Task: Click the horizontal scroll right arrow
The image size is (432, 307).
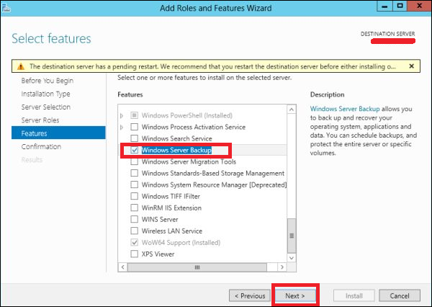Action: 282,267
